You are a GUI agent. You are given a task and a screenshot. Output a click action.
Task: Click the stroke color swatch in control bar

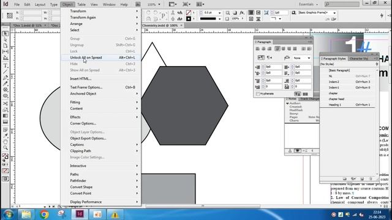(x=189, y=19)
